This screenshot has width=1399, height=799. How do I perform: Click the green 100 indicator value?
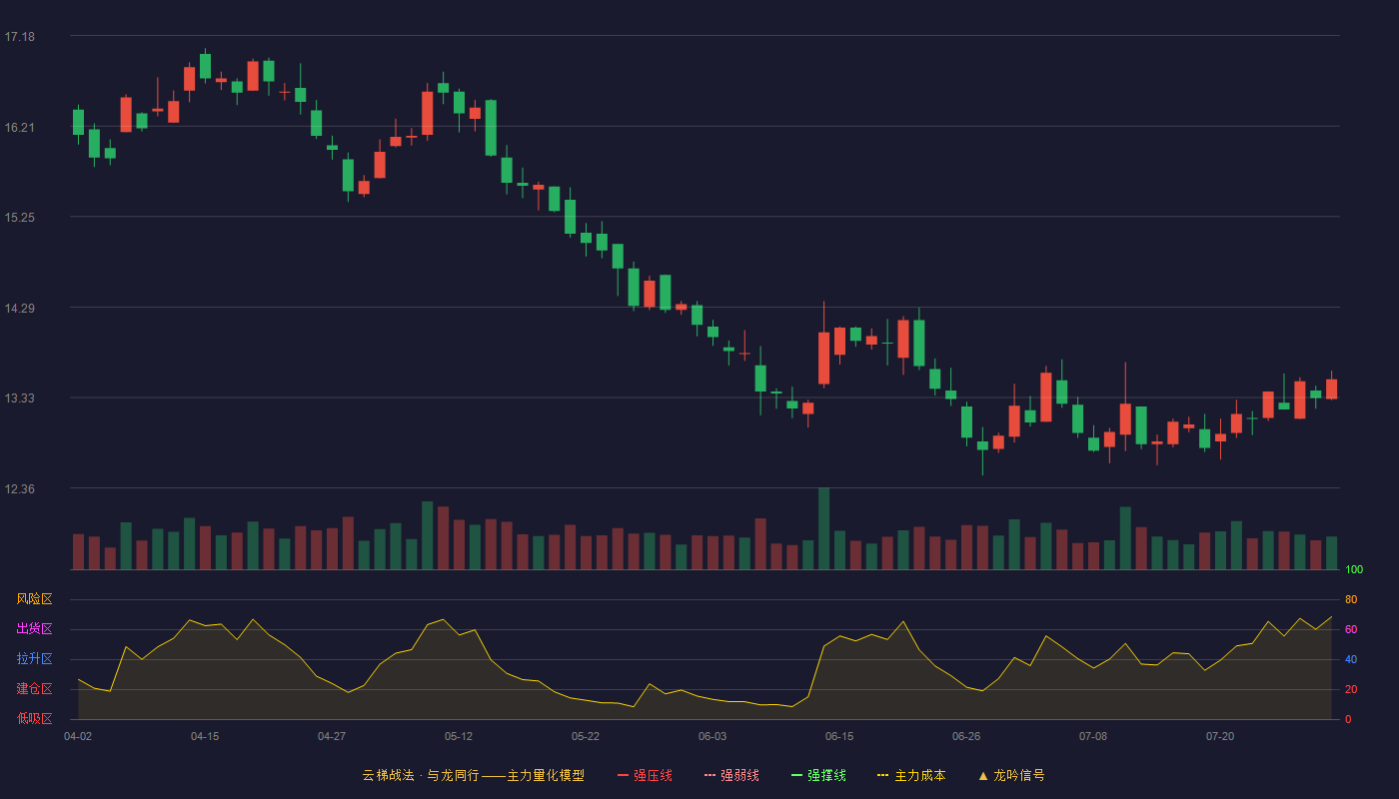pos(1354,569)
